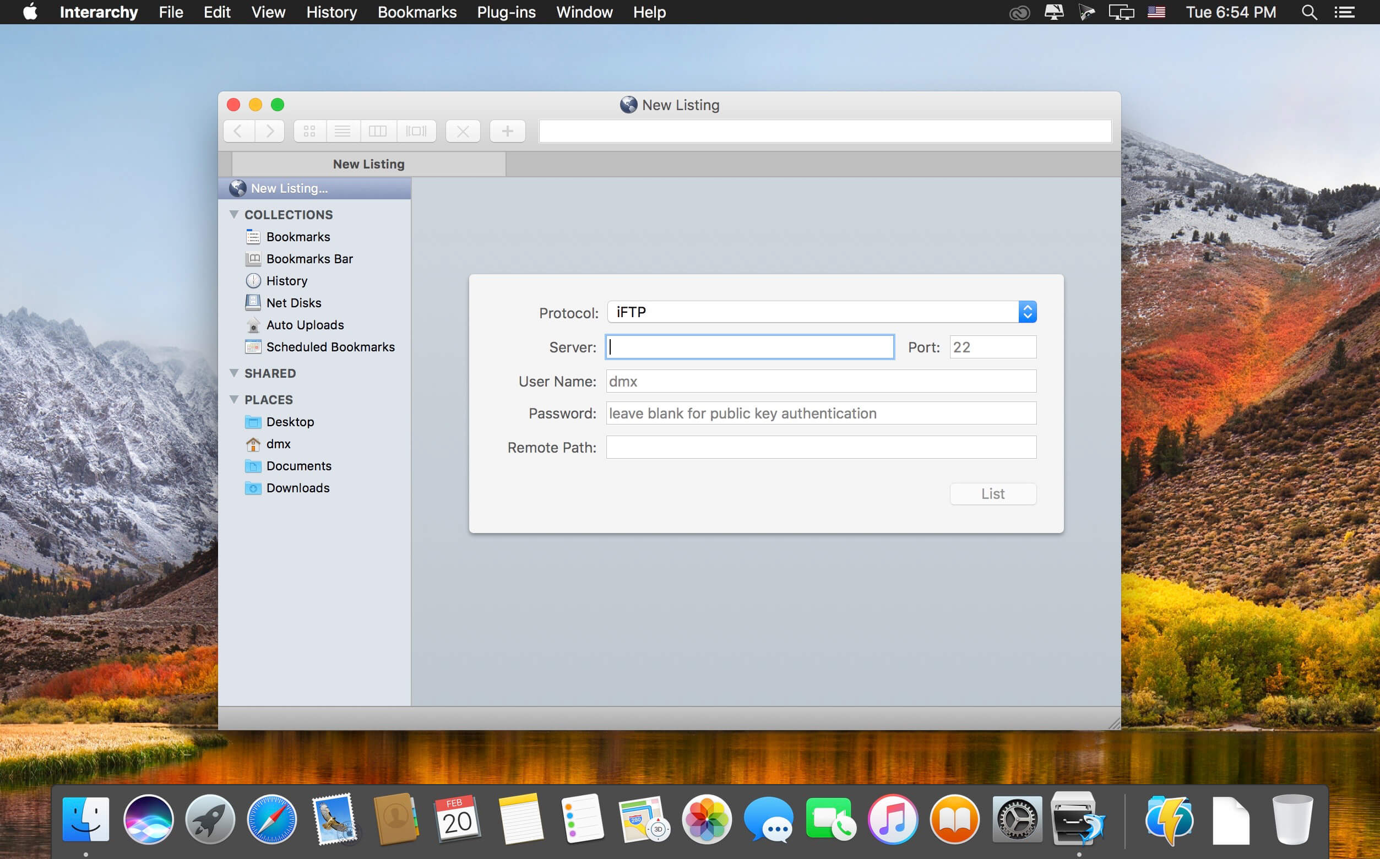This screenshot has width=1380, height=859.
Task: Open the Apple menu
Action: click(30, 12)
